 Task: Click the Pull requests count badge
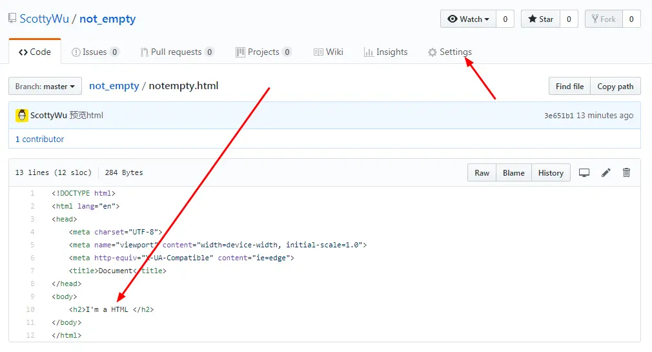[210, 52]
